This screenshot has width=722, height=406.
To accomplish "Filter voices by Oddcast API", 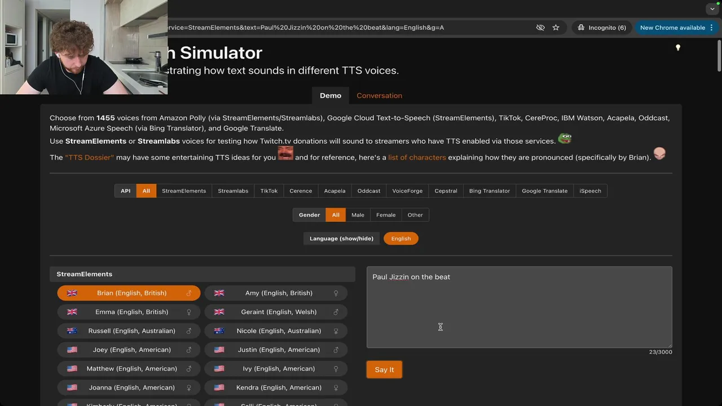I will [369, 191].
